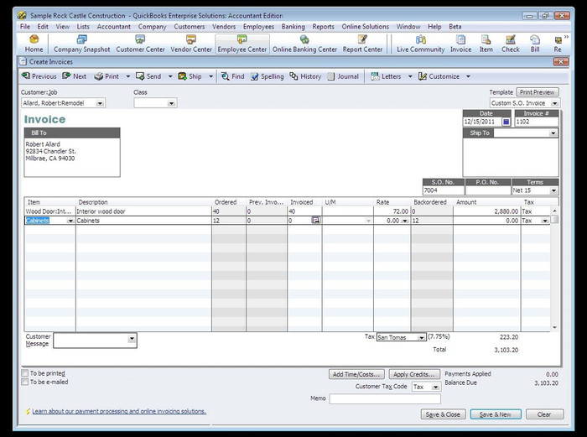This screenshot has height=437, width=587.
Task: View invoice History
Action: [305, 76]
